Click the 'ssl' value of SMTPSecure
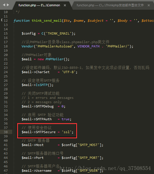Screen dimensions: 154x174 [66, 132]
